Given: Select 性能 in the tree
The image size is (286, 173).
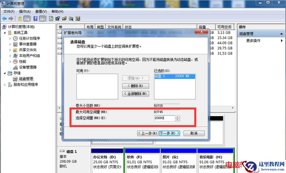Looking at the screenshot, I should [23, 61].
